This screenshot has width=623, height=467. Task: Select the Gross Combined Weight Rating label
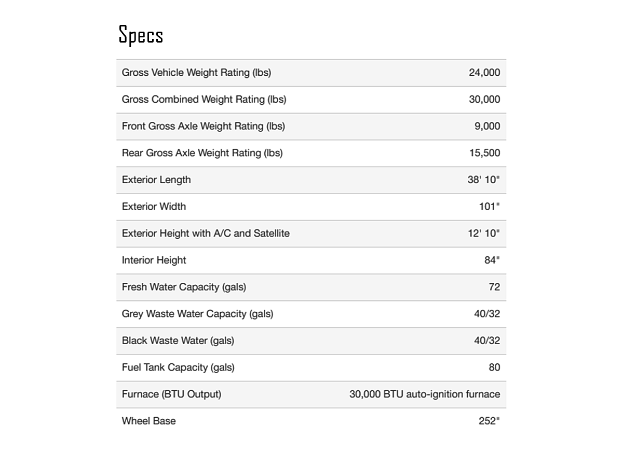coord(204,99)
